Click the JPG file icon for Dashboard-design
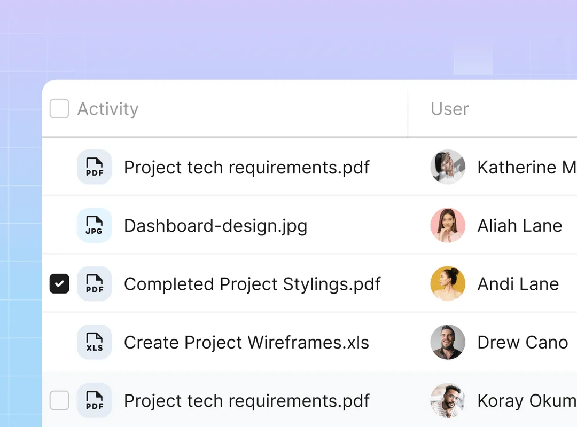Viewport: 577px width, 427px height. tap(94, 225)
